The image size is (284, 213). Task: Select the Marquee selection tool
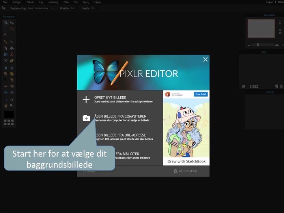6,29
